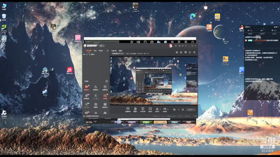The width and height of the screenshot is (280, 157).
Task: Expand the speaker options arrow
Action: click(168, 109)
